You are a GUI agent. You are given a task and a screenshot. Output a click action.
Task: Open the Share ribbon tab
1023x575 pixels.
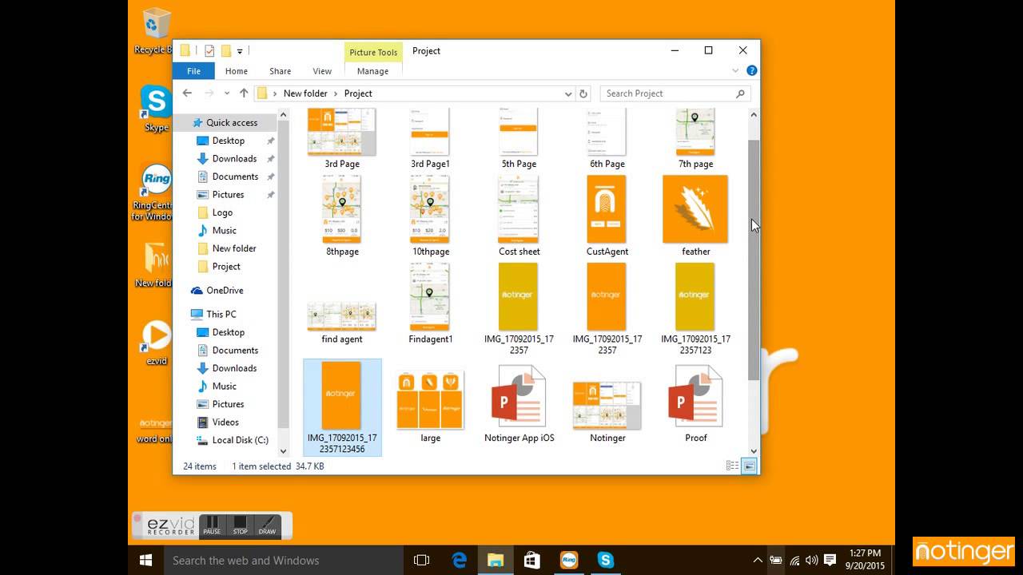(280, 71)
